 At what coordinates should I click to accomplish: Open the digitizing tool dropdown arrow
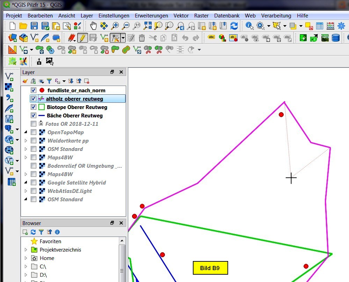coord(123,38)
